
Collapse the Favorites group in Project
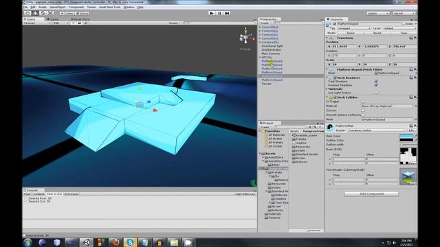(260, 131)
